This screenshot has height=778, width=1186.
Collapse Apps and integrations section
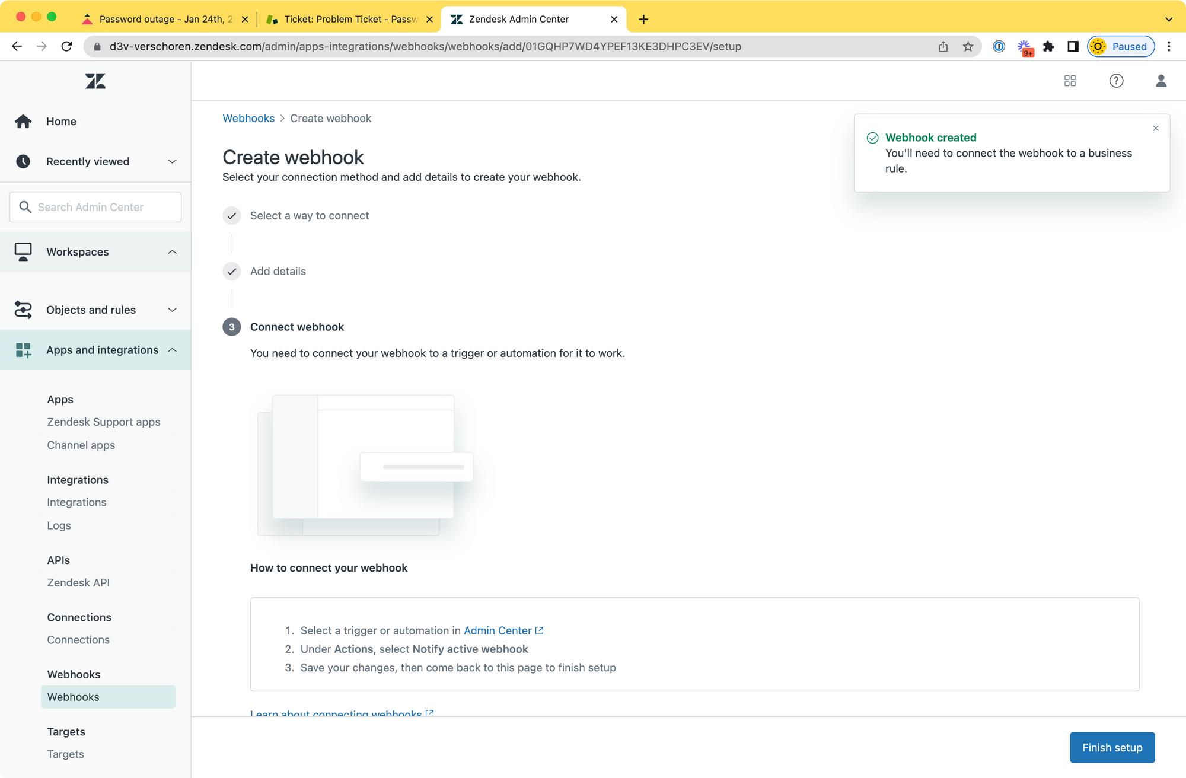coord(172,350)
